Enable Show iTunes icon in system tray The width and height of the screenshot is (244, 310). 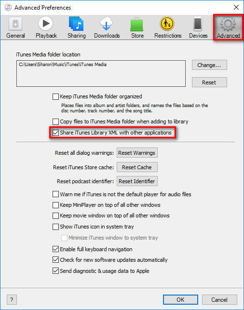(x=55, y=227)
